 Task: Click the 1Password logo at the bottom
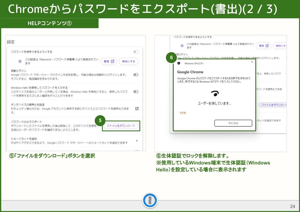tap(150, 201)
